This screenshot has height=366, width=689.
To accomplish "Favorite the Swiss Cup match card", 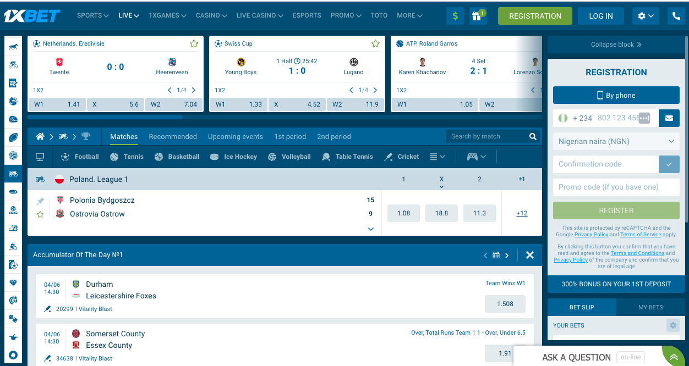I will [375, 43].
